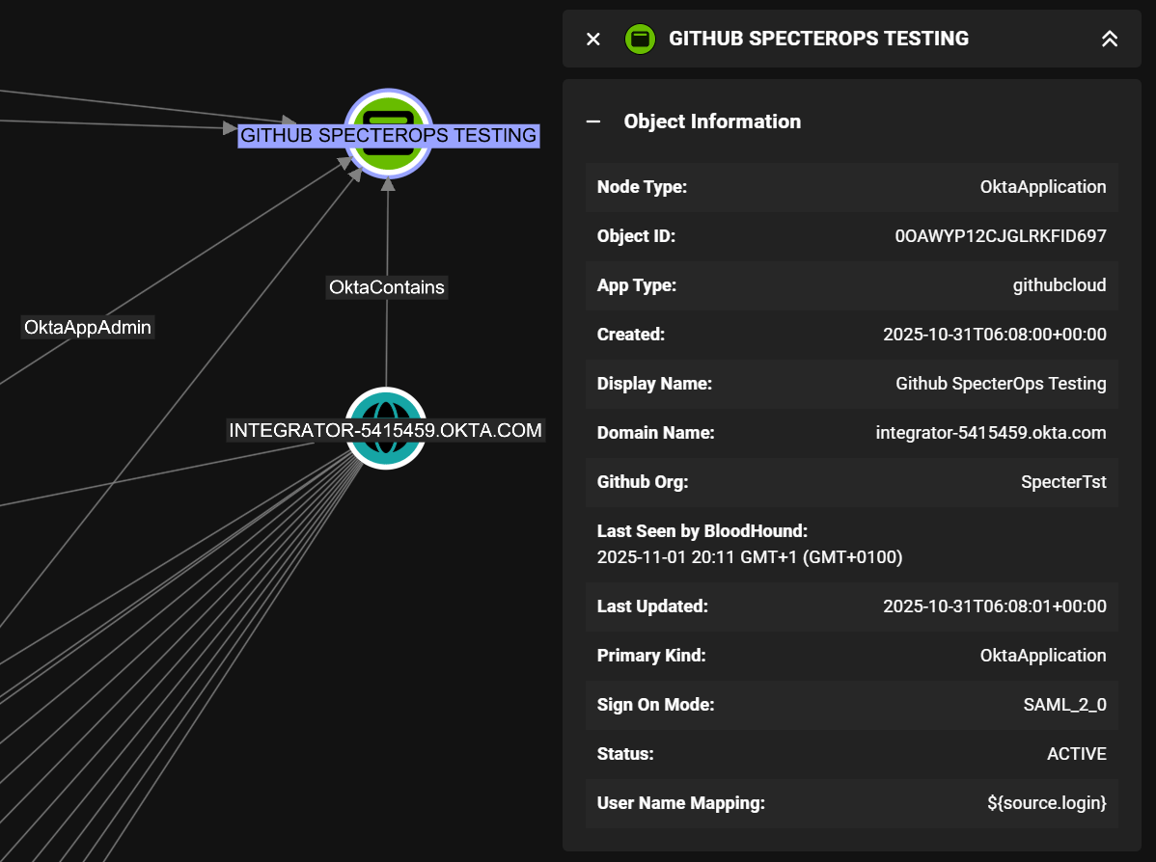Click the Last Updated: field label
The height and width of the screenshot is (862, 1156).
coord(651,606)
